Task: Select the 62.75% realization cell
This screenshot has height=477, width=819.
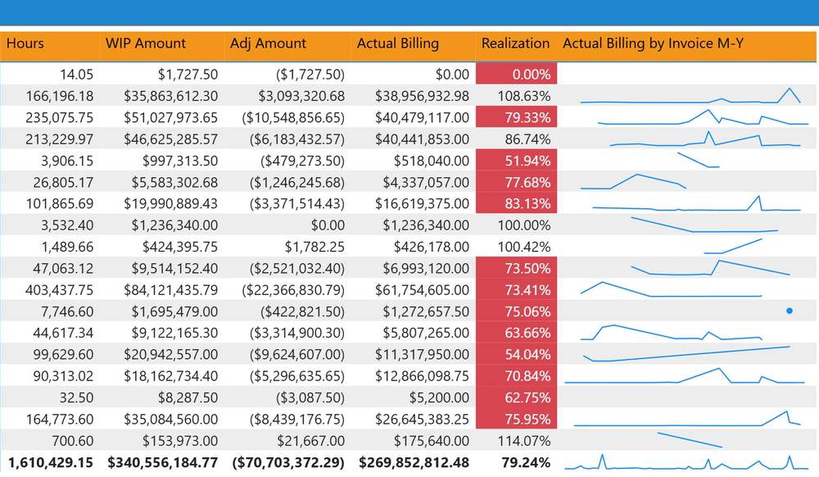Action: [x=516, y=397]
